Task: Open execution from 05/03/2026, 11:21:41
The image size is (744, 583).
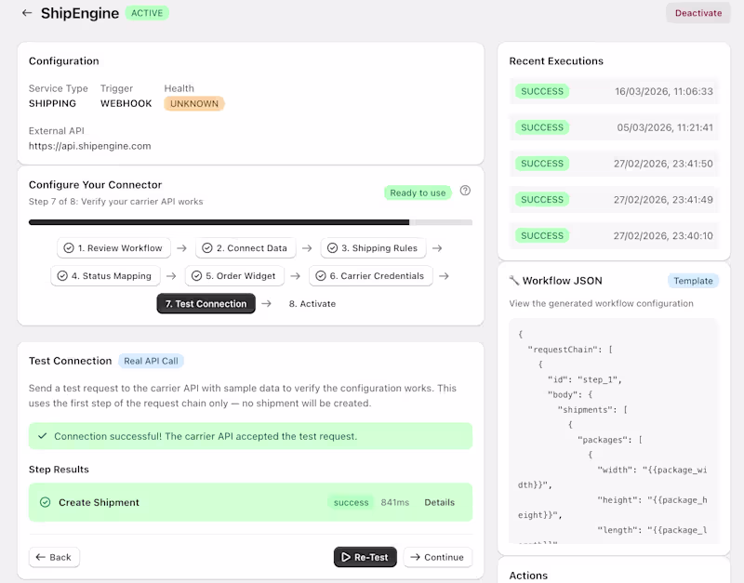Action: [614, 127]
